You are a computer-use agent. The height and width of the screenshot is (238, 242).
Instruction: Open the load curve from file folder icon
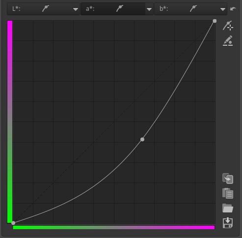pyautogui.click(x=228, y=208)
